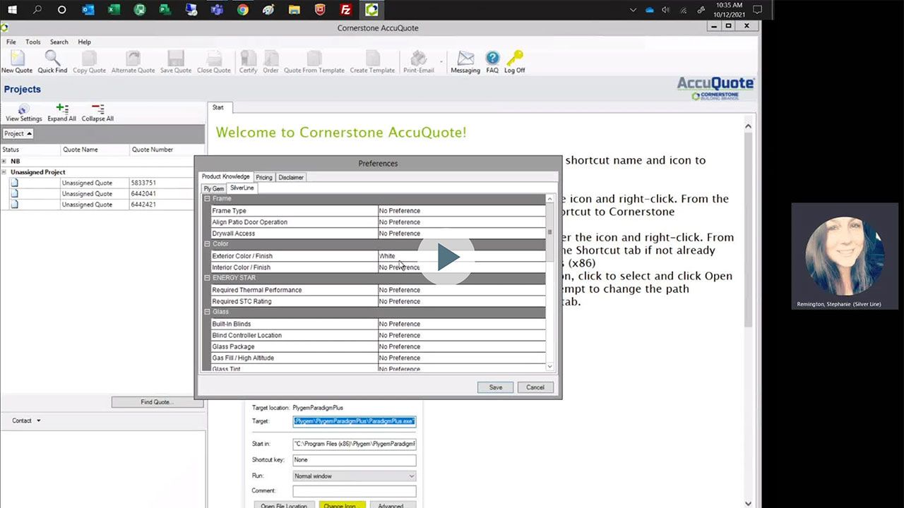This screenshot has height=508, width=904.
Task: Click the Collapse All icon
Action: pyautogui.click(x=97, y=113)
